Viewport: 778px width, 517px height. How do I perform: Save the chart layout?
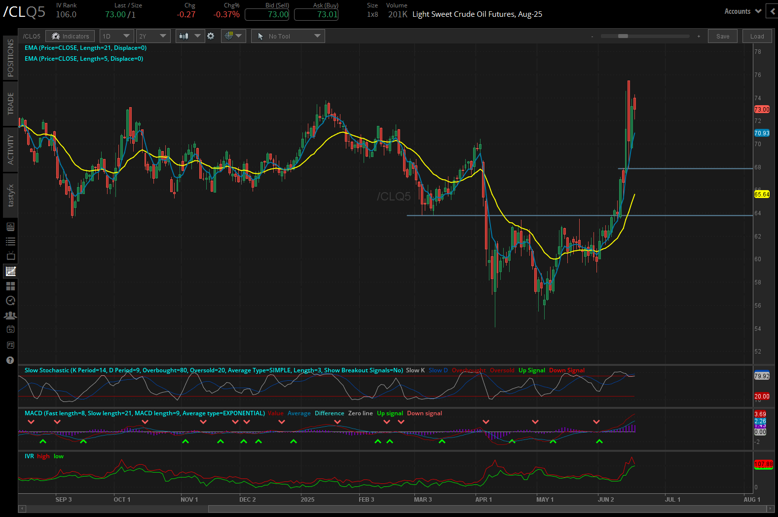723,36
